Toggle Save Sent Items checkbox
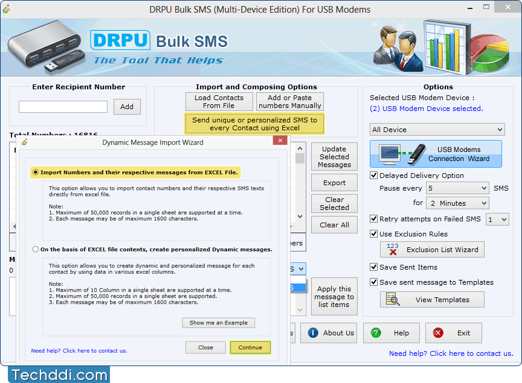 [x=373, y=267]
